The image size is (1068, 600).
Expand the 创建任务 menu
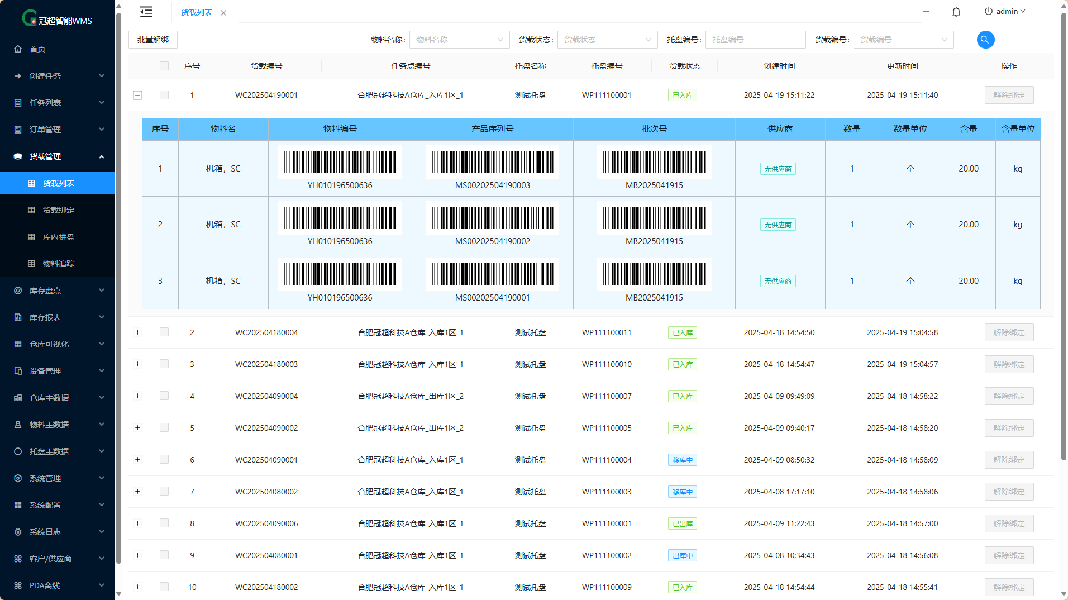57,76
